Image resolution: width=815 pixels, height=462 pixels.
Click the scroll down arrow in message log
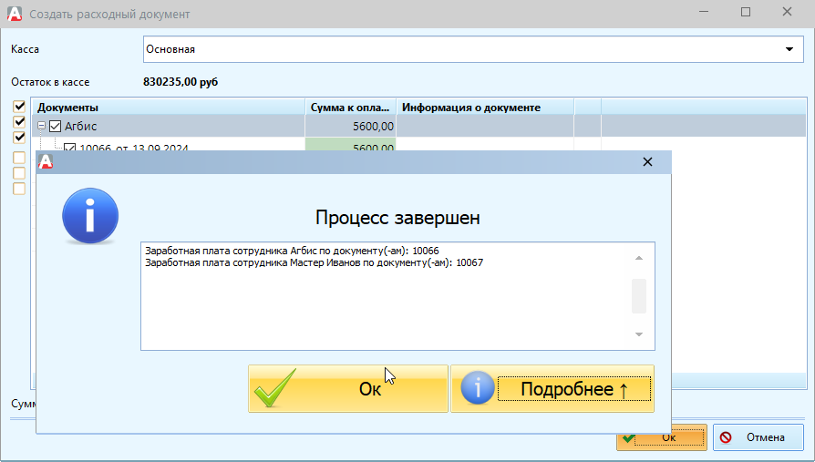pos(638,335)
